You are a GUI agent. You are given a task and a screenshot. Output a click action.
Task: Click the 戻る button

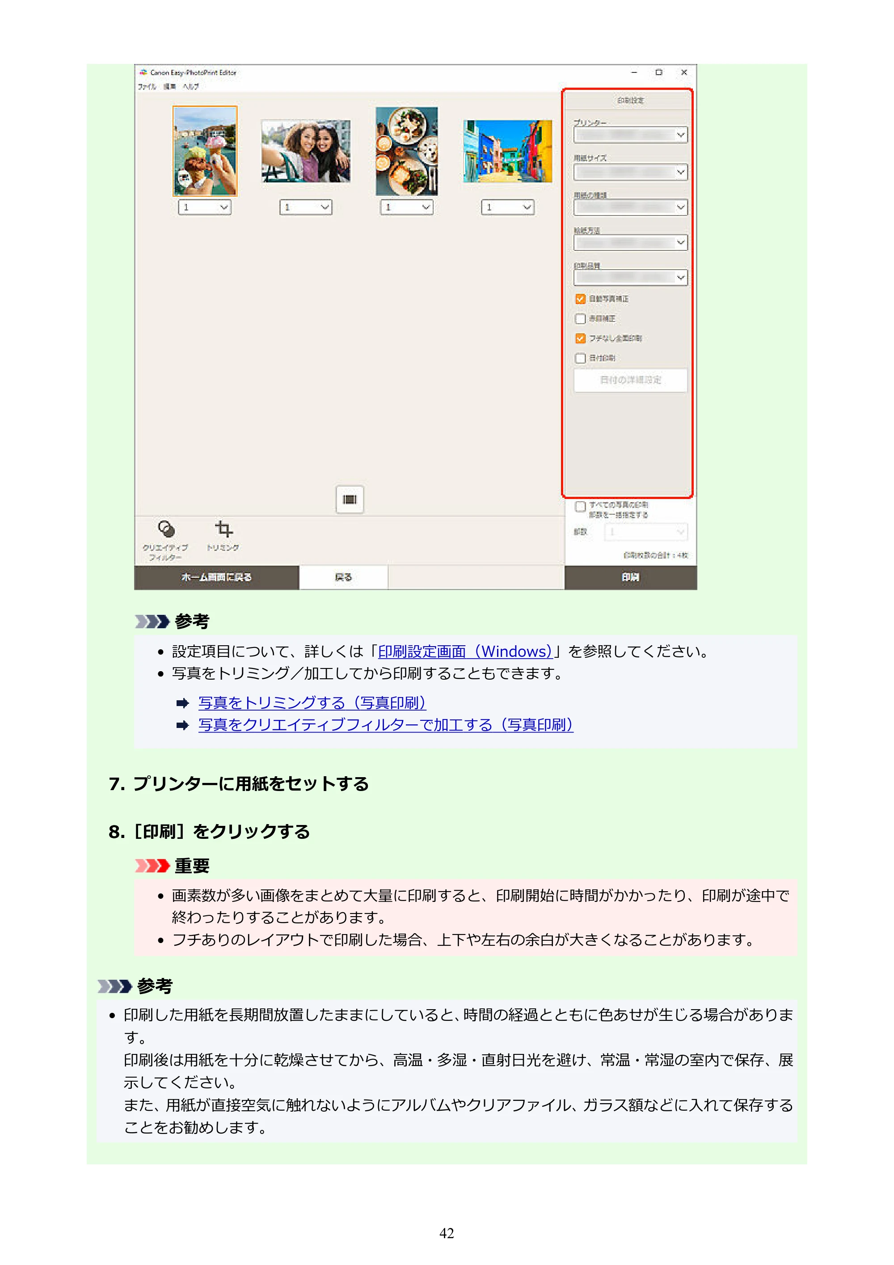pyautogui.click(x=343, y=577)
